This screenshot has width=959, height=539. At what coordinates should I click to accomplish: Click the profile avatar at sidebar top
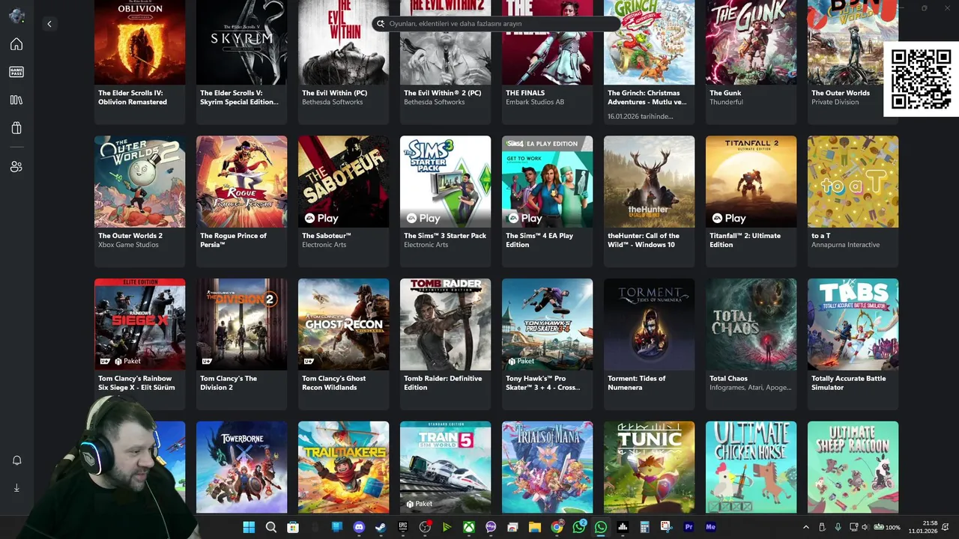16,16
